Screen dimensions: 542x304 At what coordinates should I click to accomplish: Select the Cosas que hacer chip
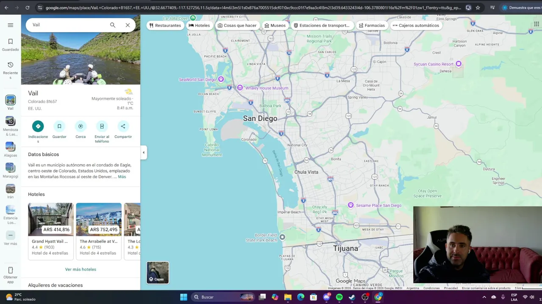(x=237, y=25)
